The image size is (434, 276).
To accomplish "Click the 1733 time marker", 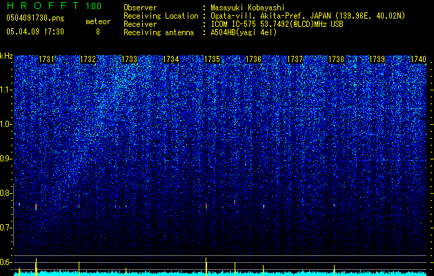I will pos(129,59).
